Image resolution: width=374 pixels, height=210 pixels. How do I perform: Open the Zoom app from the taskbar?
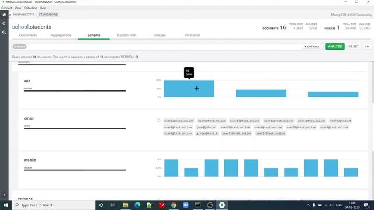coord(186,205)
